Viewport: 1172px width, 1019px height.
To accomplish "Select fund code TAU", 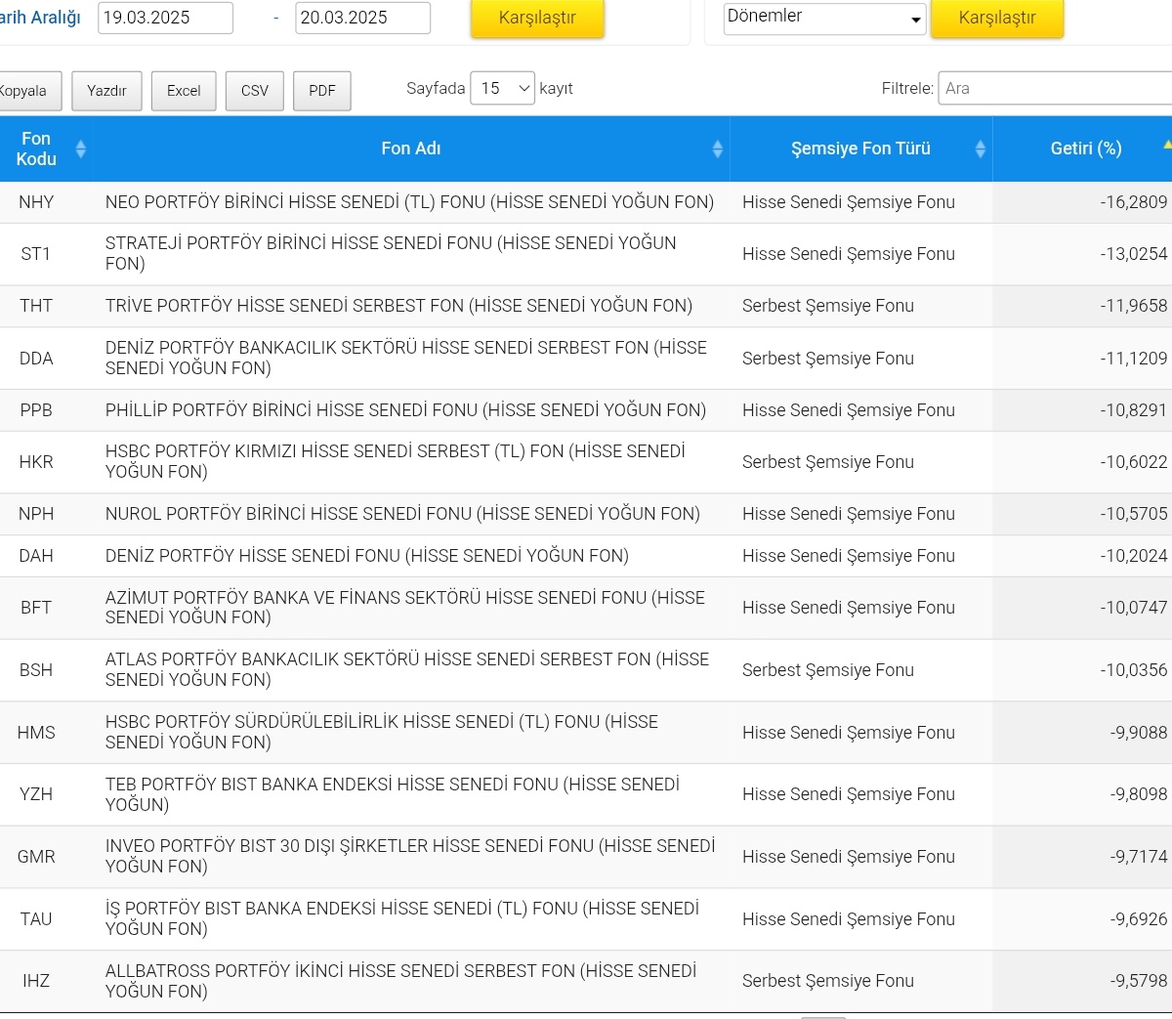I will click(x=36, y=919).
